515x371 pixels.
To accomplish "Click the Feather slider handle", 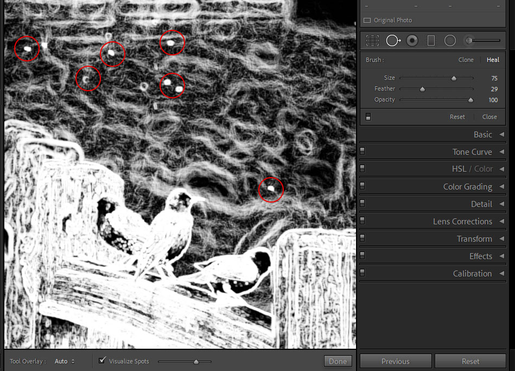I will (x=422, y=89).
